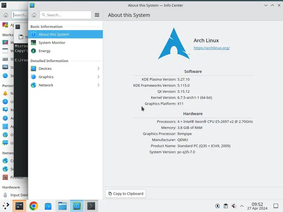Image resolution: width=283 pixels, height=212 pixels.
Task: Open system updates tray icon
Action: (218, 206)
